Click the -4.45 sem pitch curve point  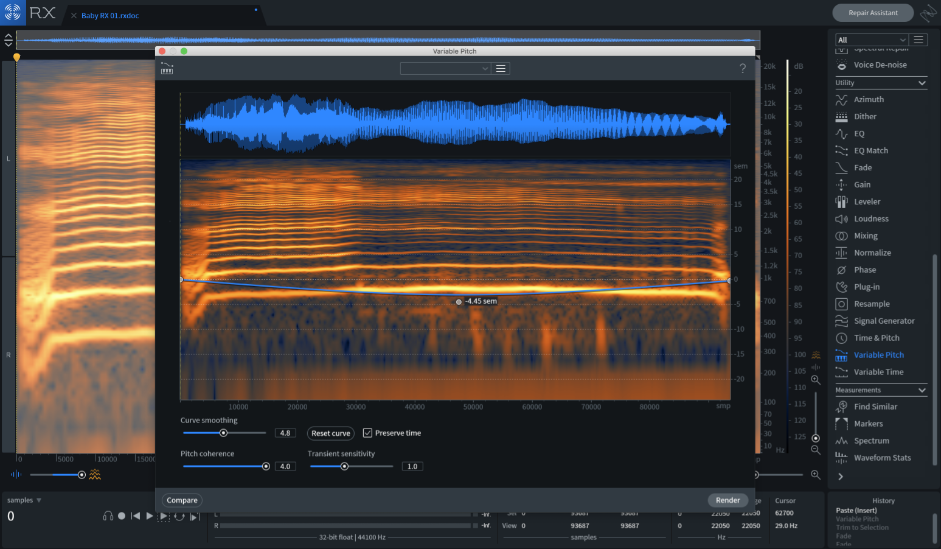coord(459,302)
